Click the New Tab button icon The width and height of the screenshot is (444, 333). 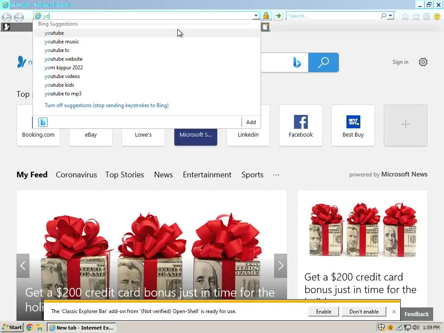(x=265, y=27)
